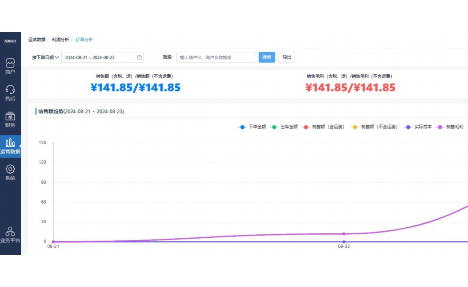Go to 利润分析 breadcrumb
Screen dimensions: 468x287
tap(60, 40)
